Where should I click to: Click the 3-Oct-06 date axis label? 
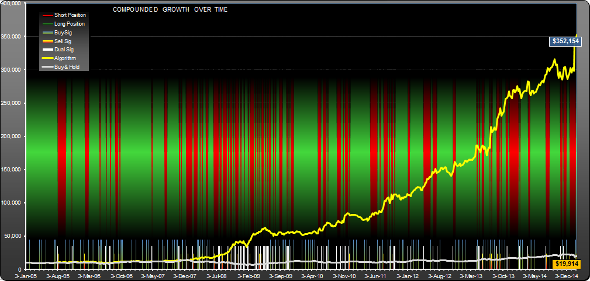click(x=121, y=275)
